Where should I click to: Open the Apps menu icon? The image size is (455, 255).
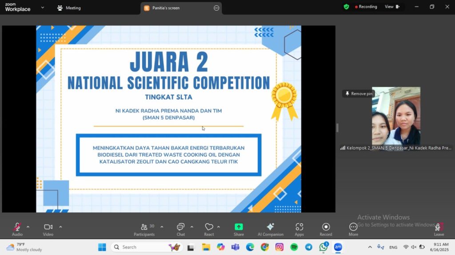click(x=299, y=228)
